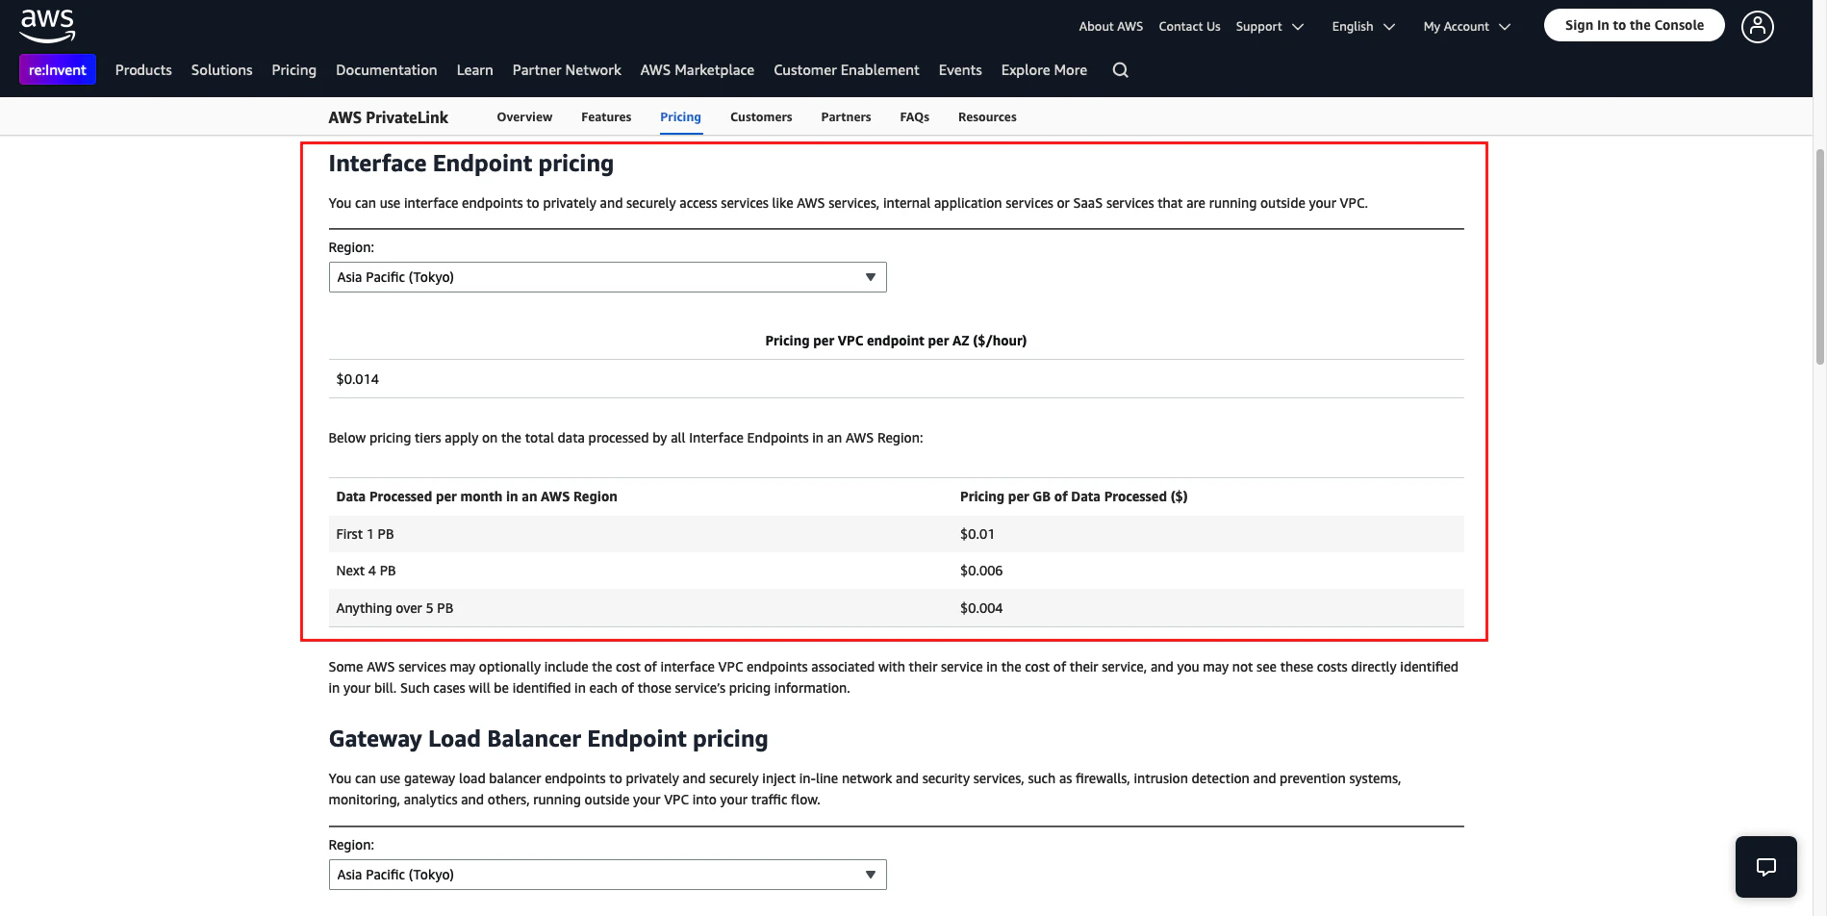The image size is (1827, 916).
Task: Open Customer Enablement menu
Action: (x=846, y=70)
